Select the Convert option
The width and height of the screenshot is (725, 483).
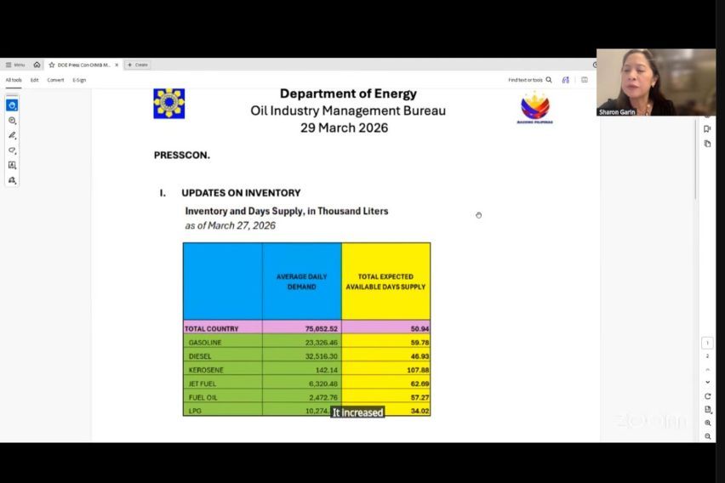pos(55,80)
